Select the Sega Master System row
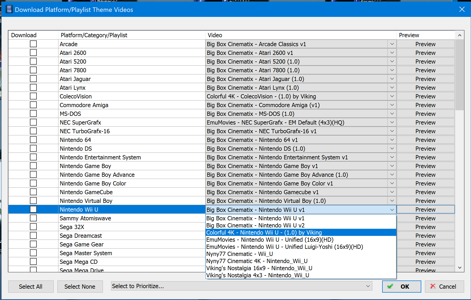 click(132, 253)
